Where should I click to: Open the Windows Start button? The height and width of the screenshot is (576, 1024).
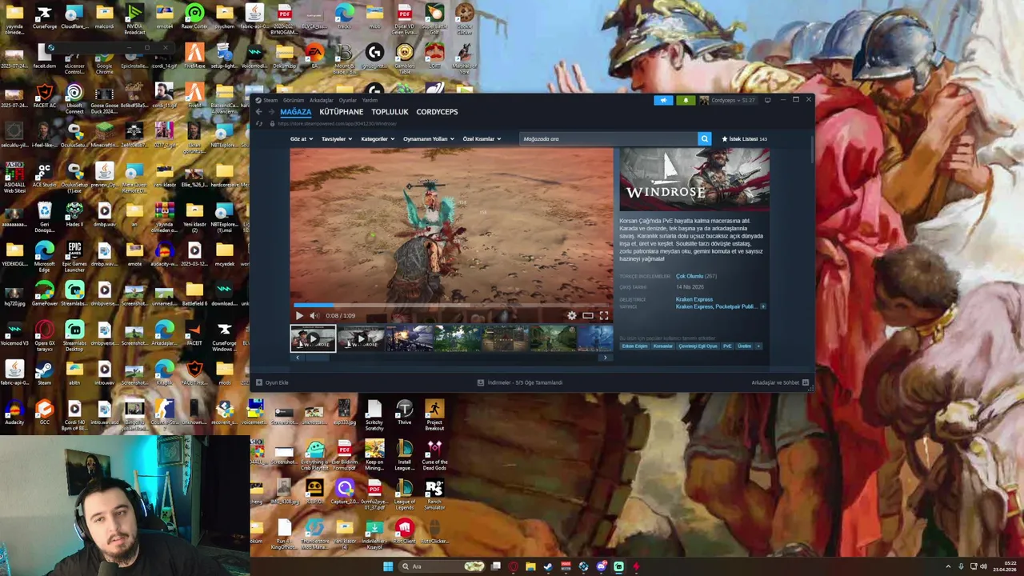pos(388,566)
